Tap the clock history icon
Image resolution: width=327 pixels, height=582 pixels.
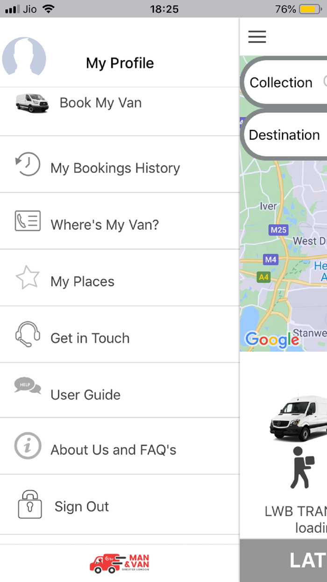(28, 165)
